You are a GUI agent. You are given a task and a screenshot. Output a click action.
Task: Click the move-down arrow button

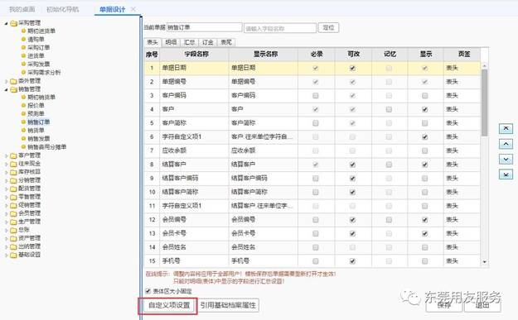click(x=506, y=160)
